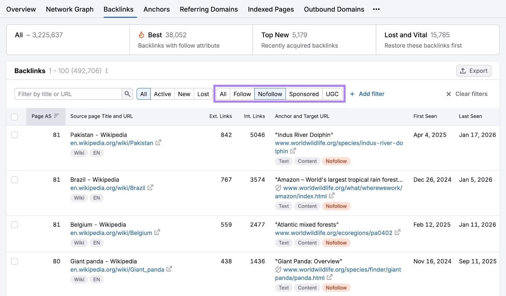Click the flame icon next to Best backlinks
This screenshot has width=506, height=296.
(x=141, y=35)
